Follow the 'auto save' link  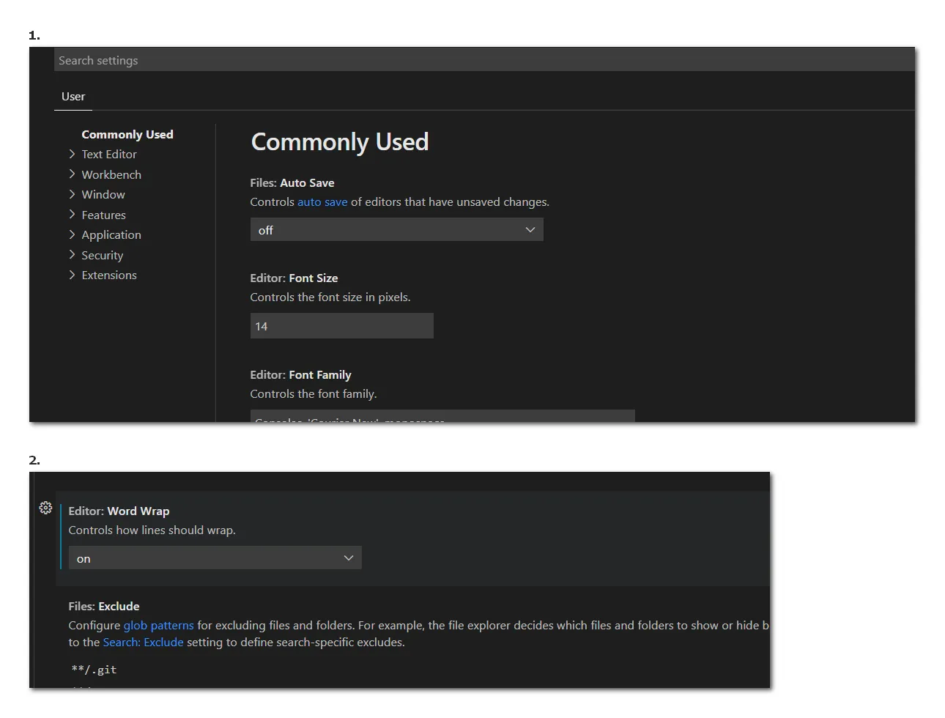pos(322,202)
